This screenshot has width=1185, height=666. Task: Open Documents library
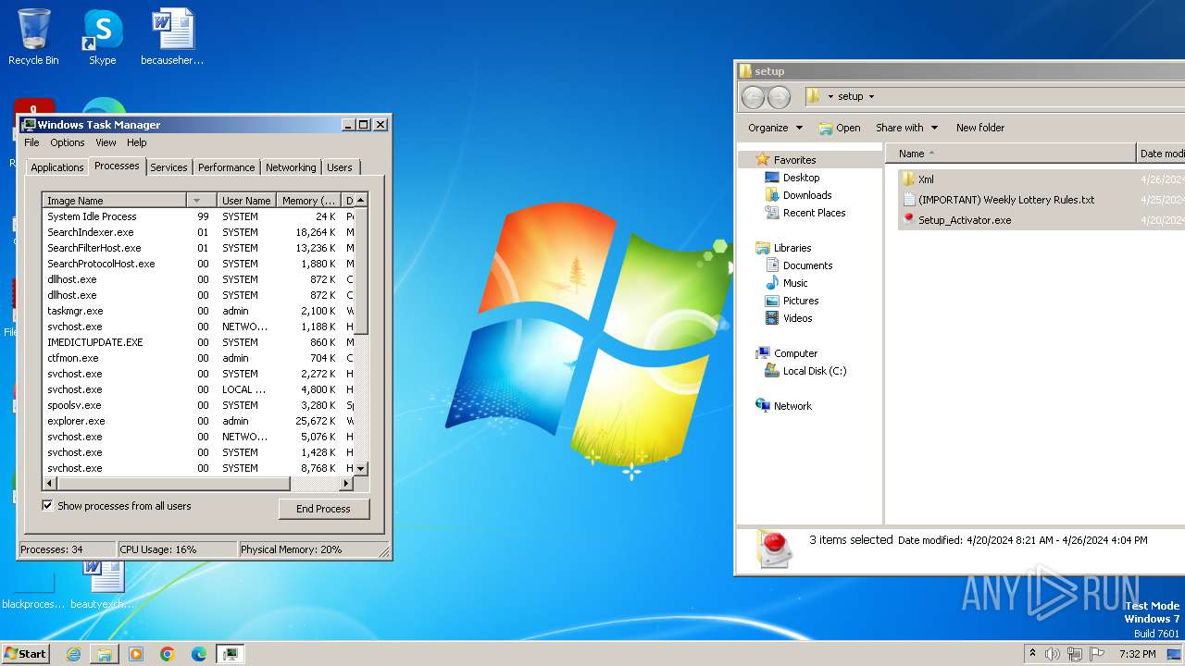click(x=807, y=265)
